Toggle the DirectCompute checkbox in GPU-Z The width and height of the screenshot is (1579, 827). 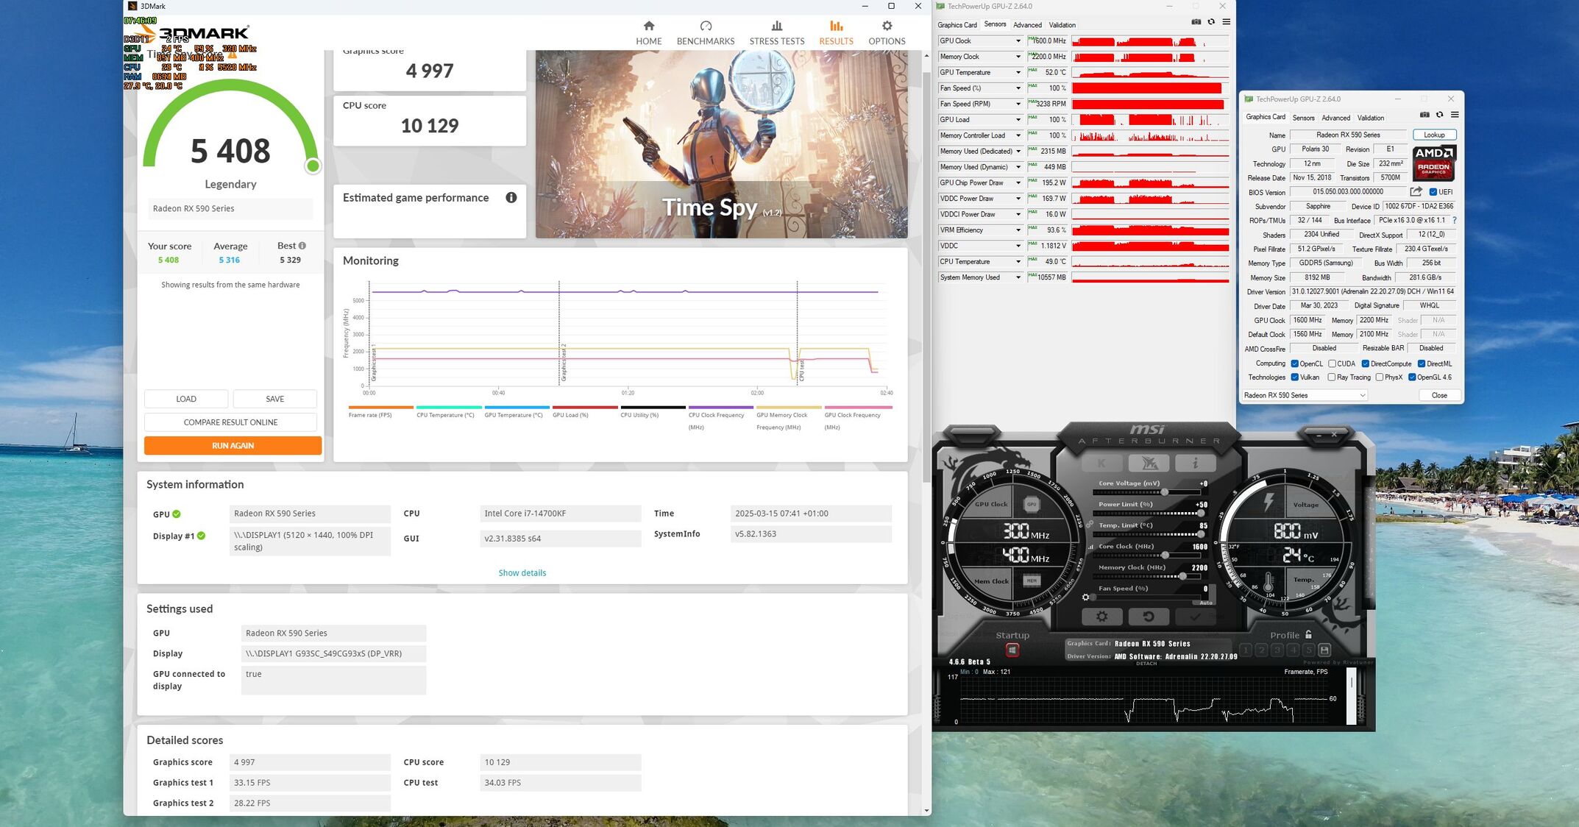pos(1365,363)
